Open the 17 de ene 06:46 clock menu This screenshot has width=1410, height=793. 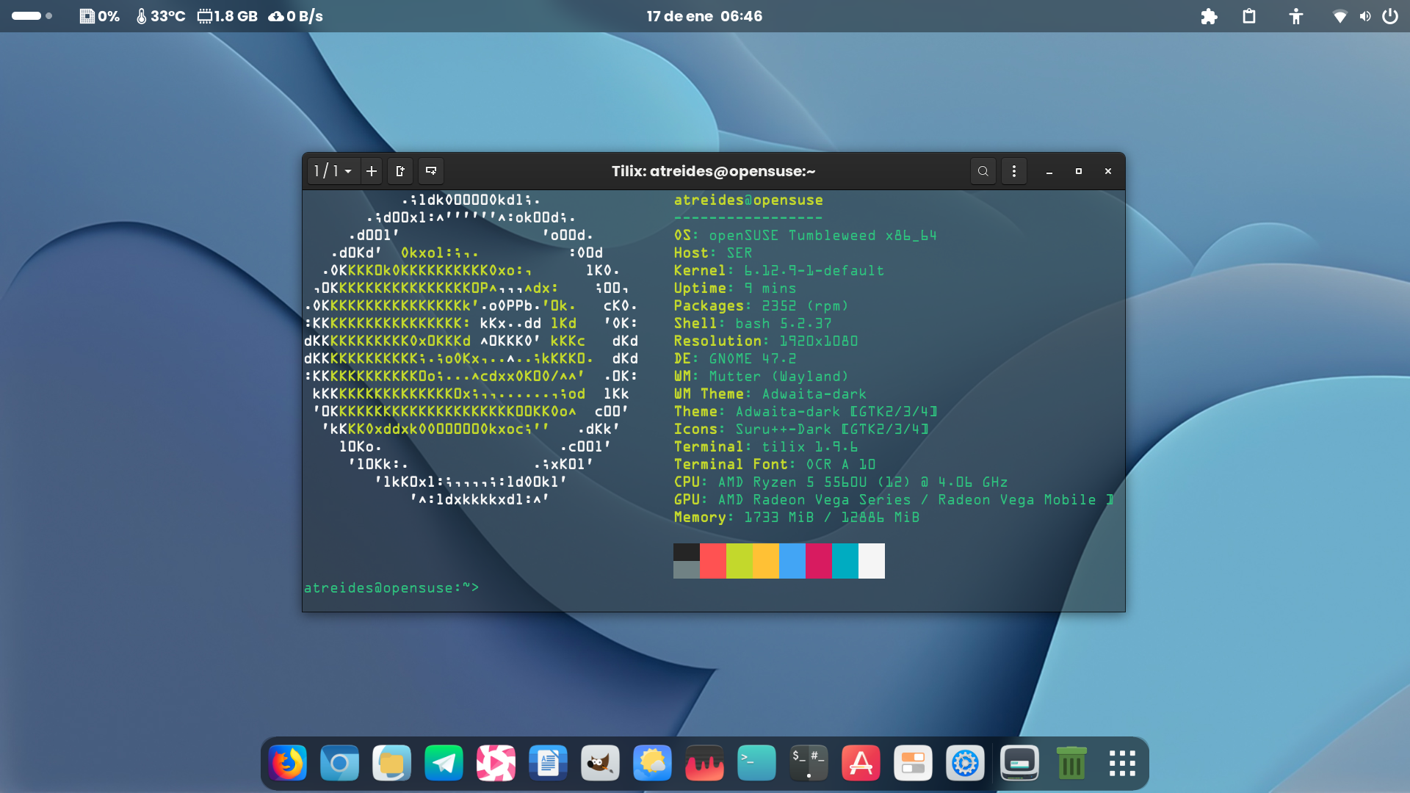click(x=704, y=16)
